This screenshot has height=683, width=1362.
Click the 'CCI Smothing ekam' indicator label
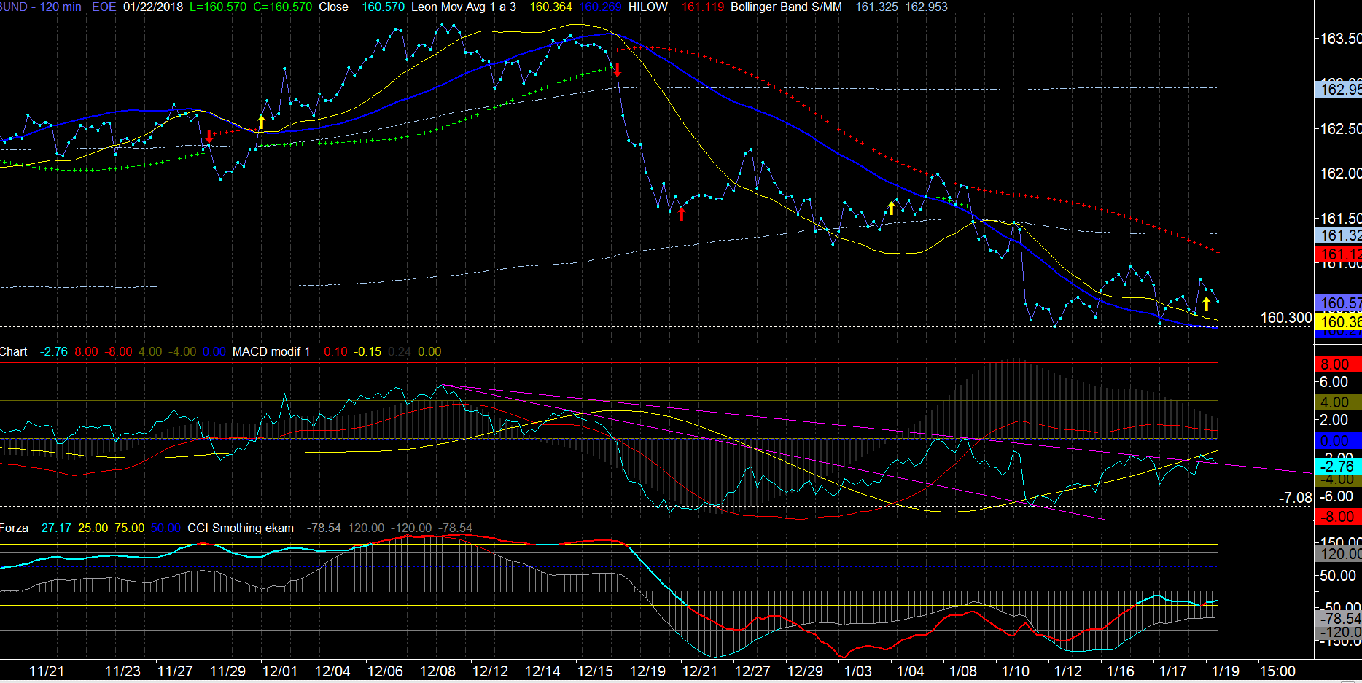click(241, 528)
